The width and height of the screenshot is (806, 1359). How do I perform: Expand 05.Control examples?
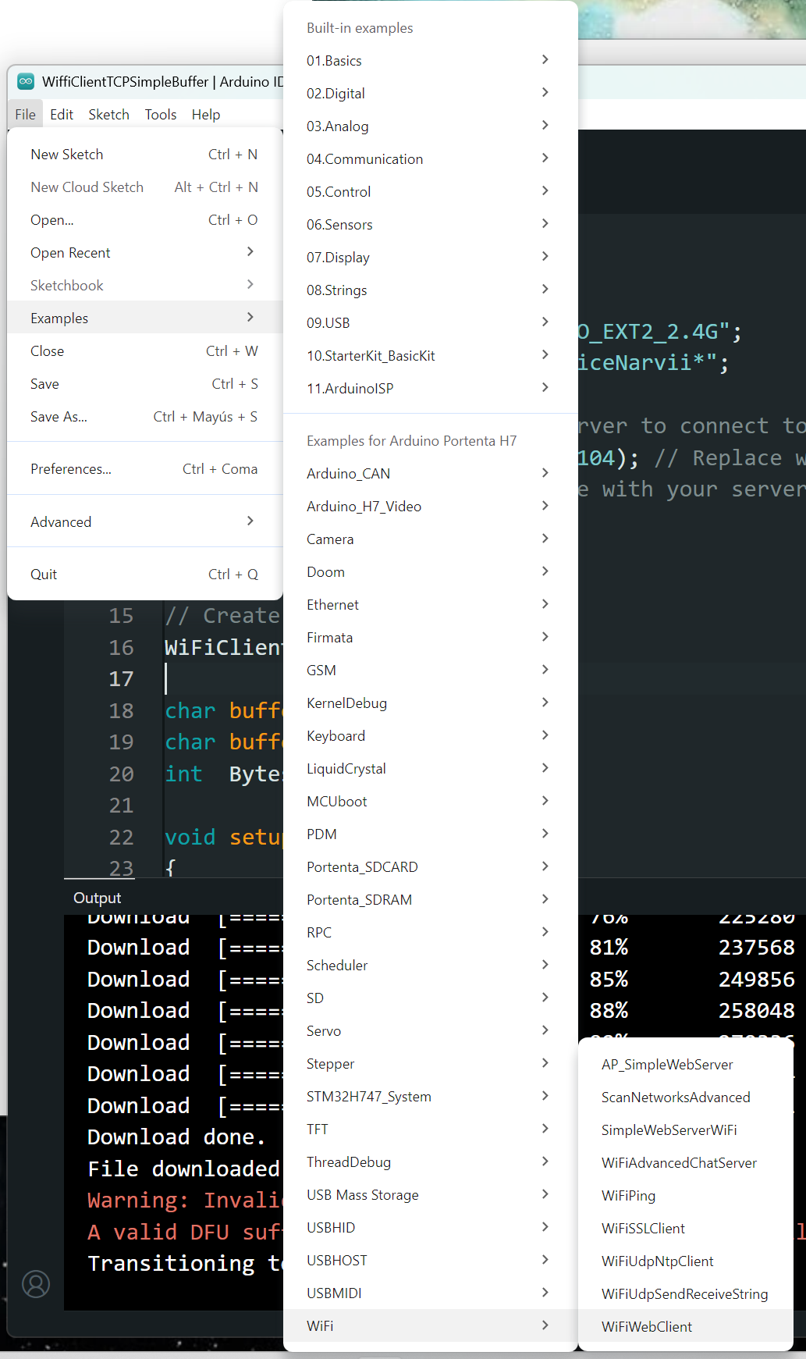(x=430, y=192)
